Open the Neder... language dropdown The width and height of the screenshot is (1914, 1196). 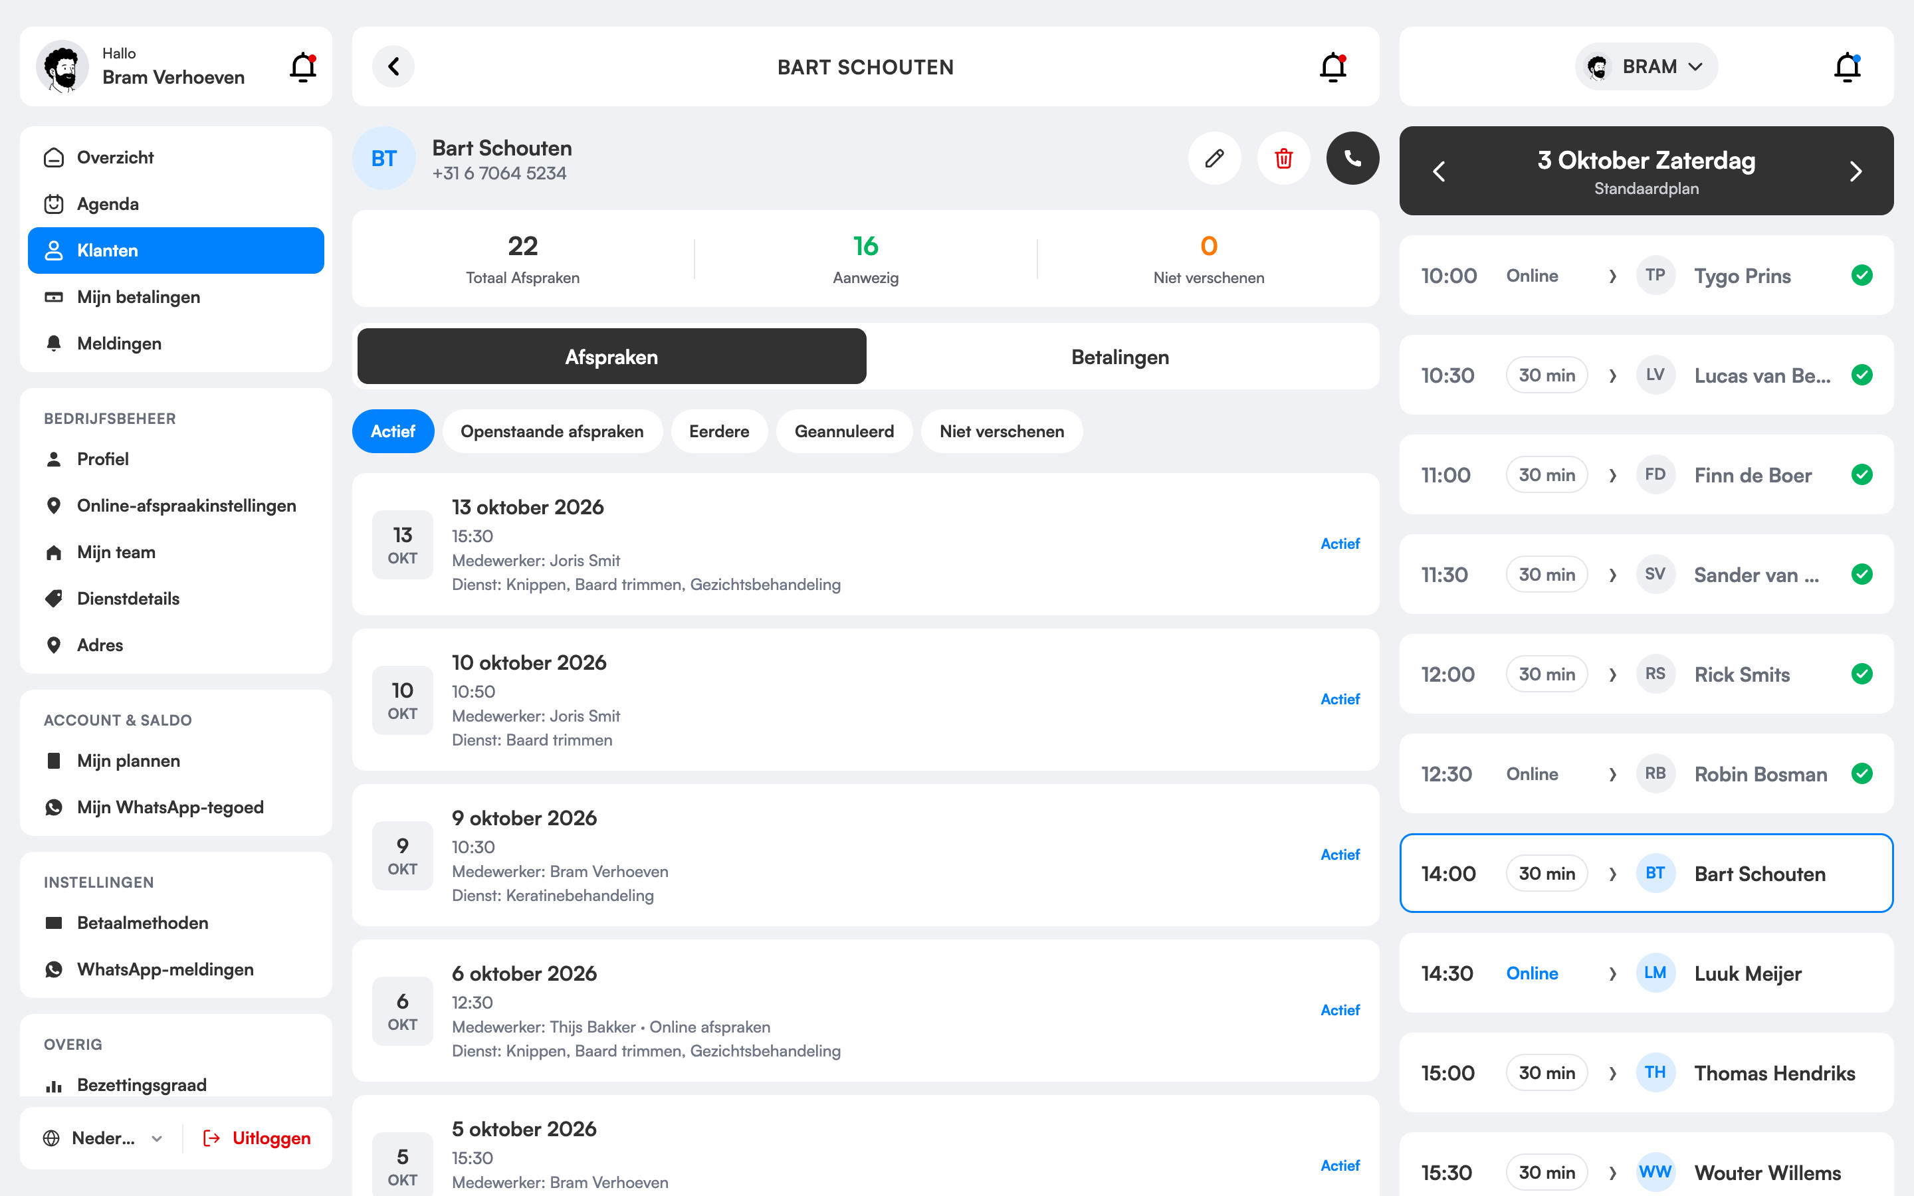click(103, 1138)
